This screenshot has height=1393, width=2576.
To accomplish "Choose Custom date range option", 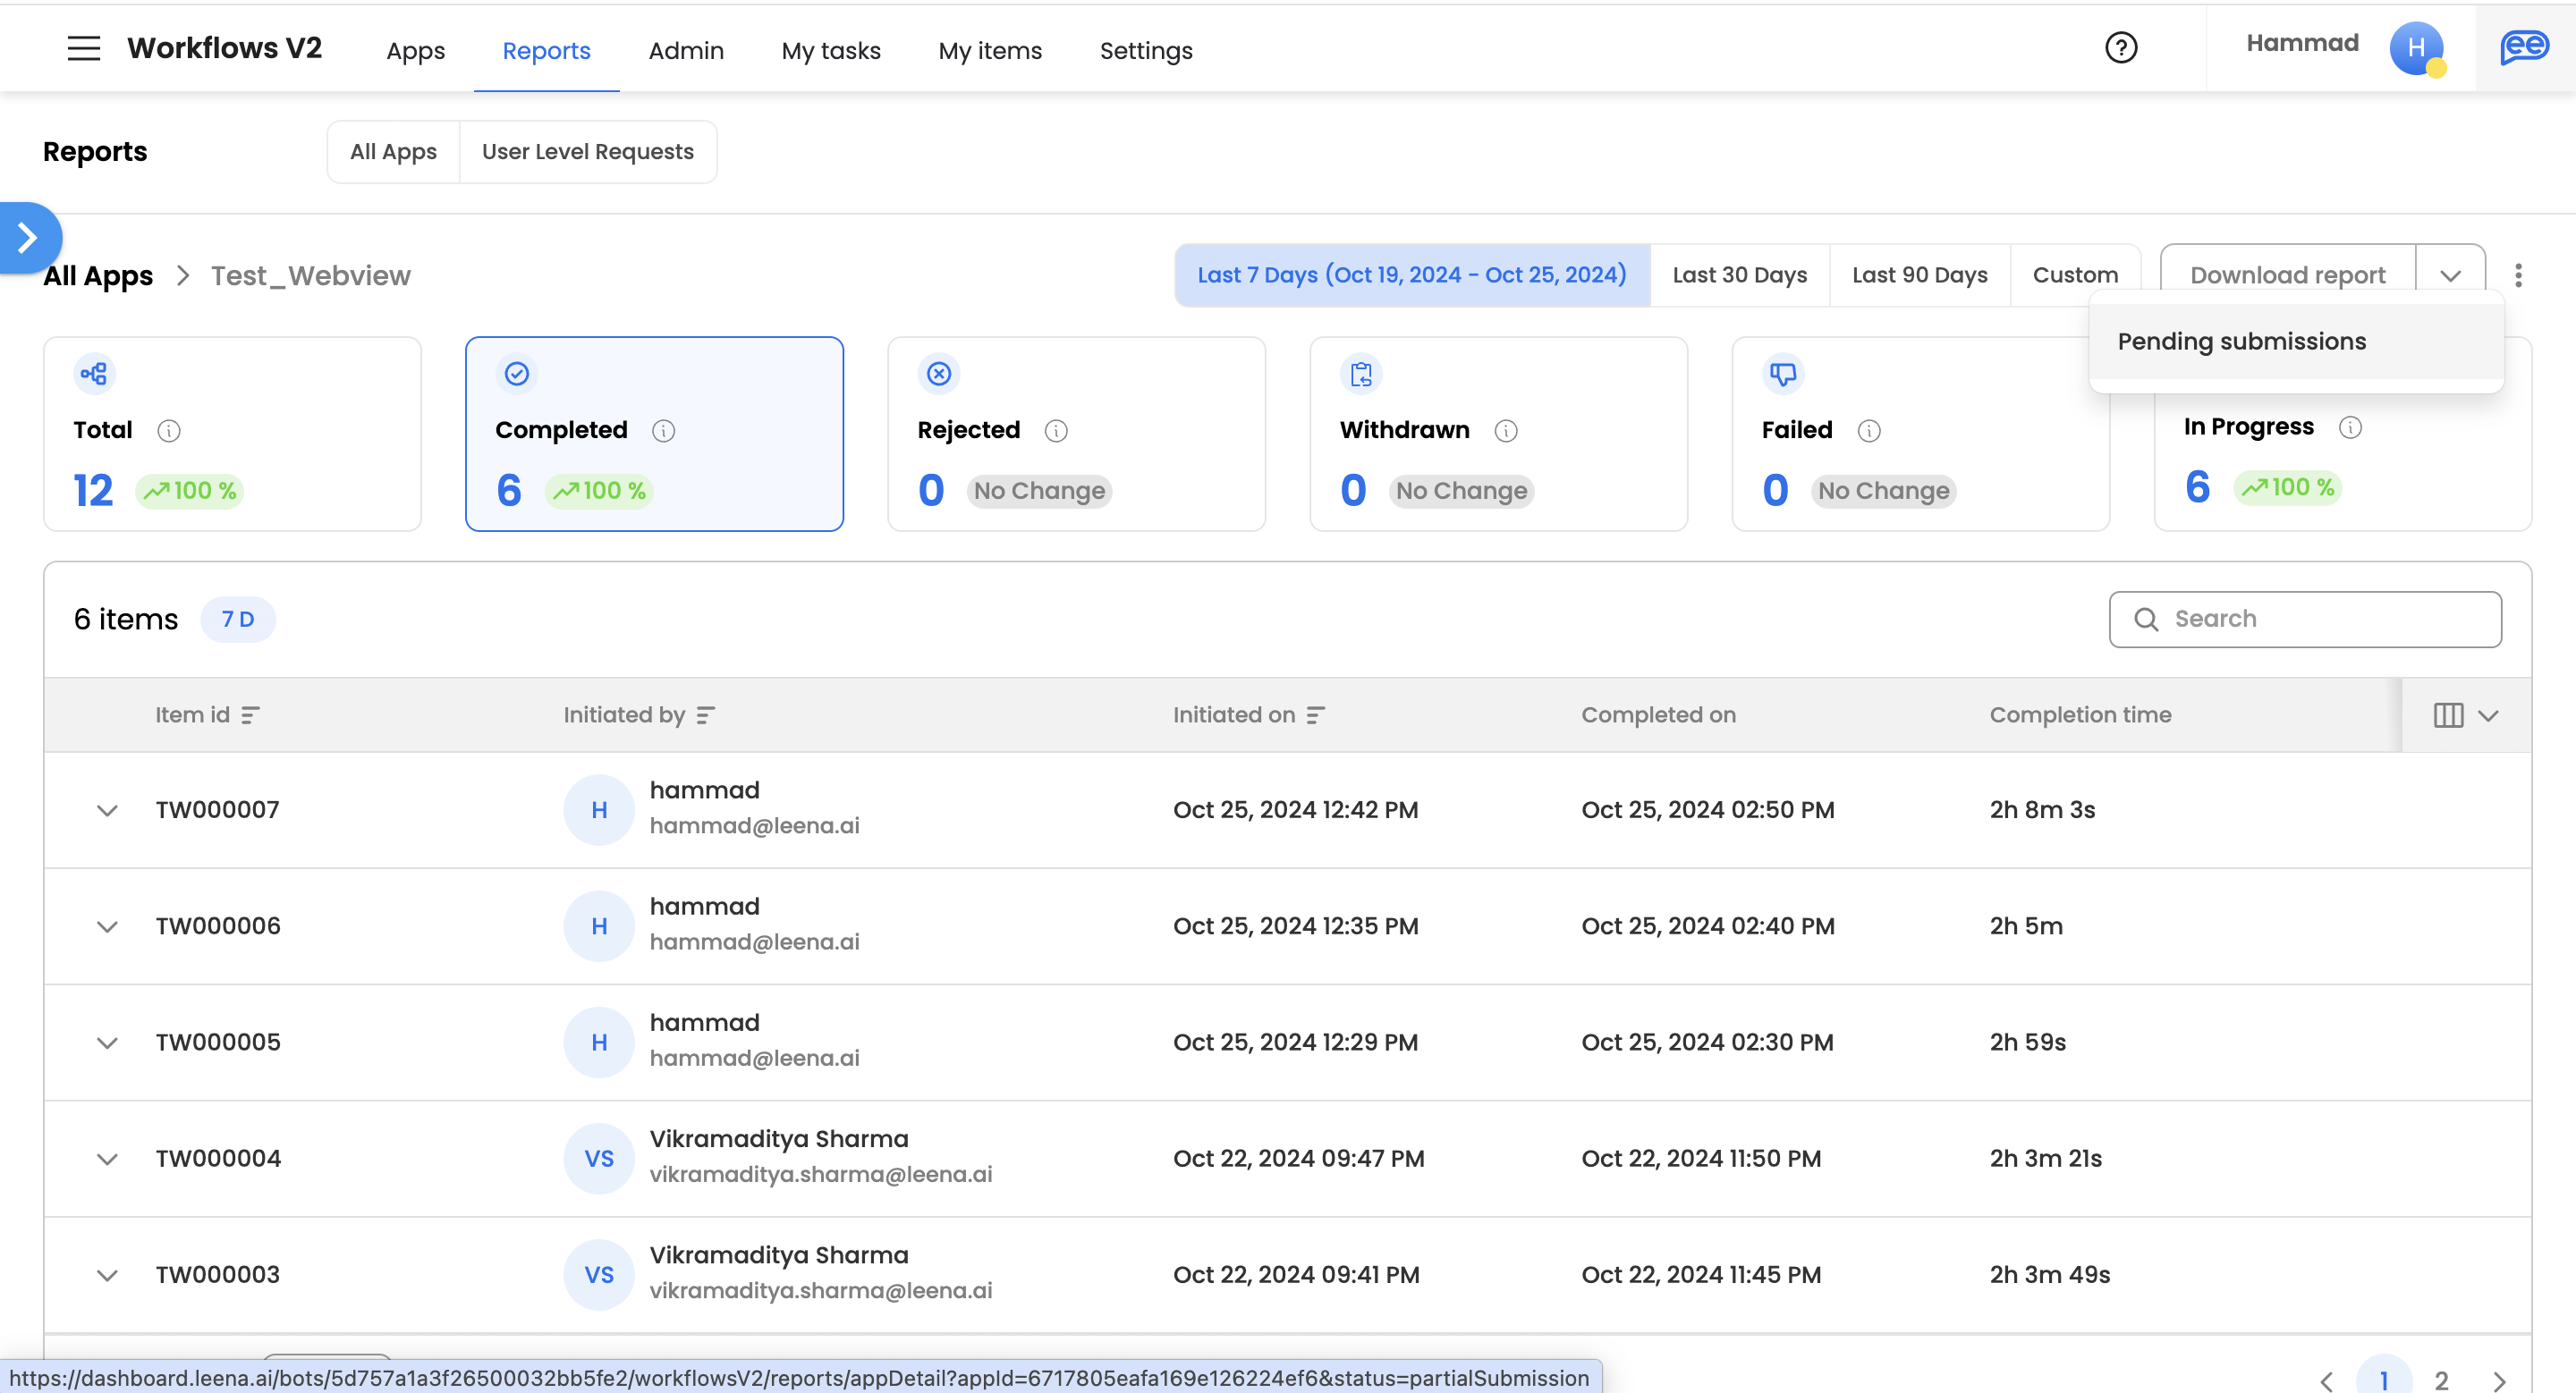I will click(x=2074, y=274).
